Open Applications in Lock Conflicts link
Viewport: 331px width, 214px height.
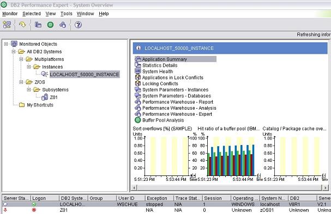pos(173,78)
